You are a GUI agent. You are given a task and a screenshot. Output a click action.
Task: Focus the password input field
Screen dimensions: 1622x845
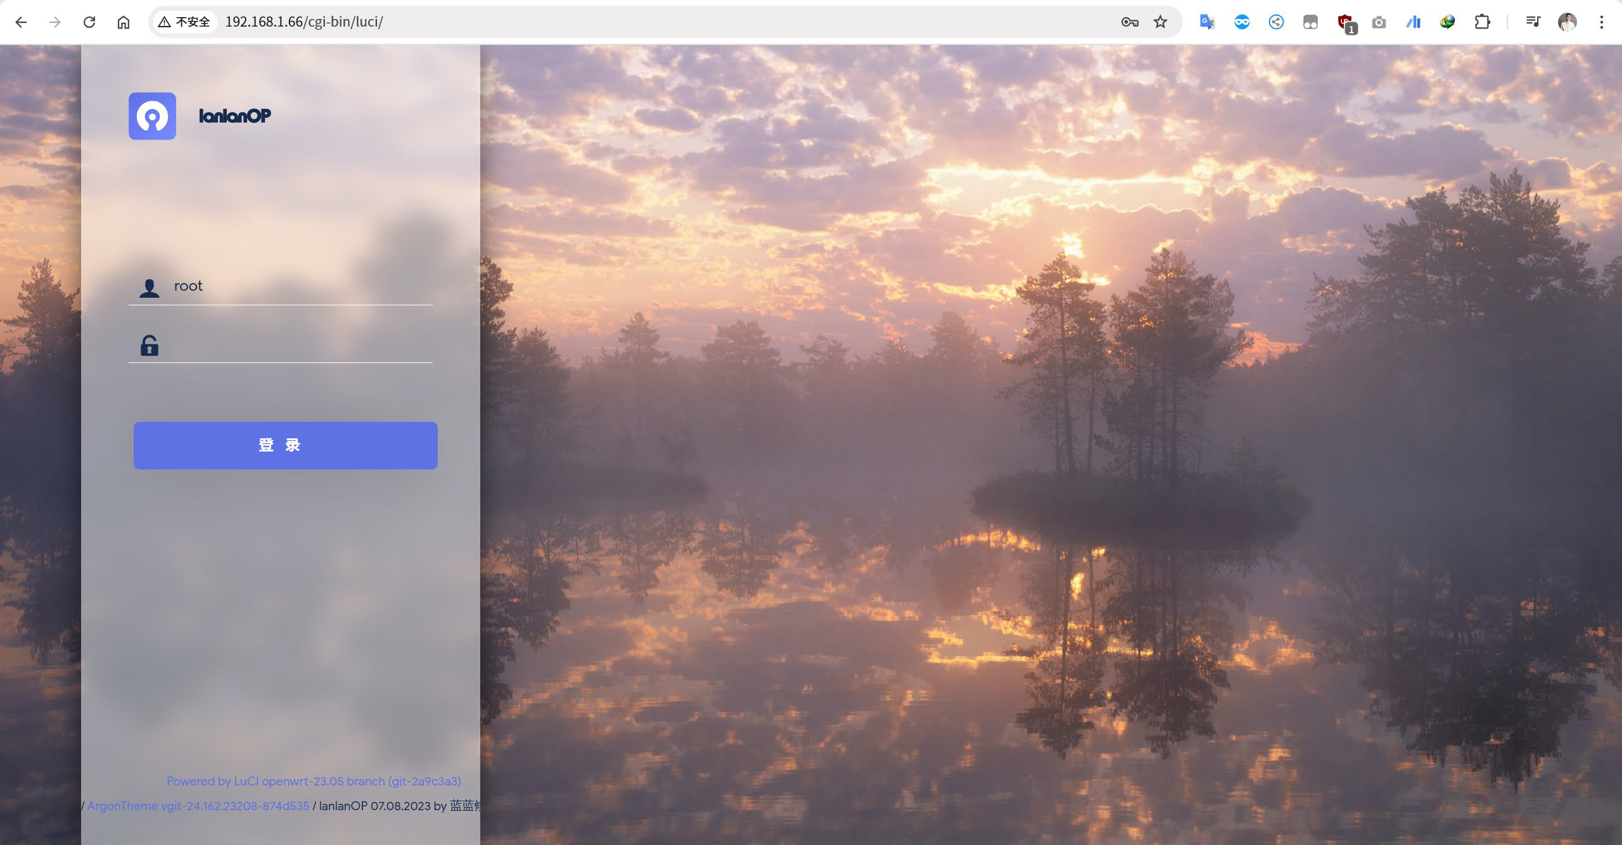[298, 346]
